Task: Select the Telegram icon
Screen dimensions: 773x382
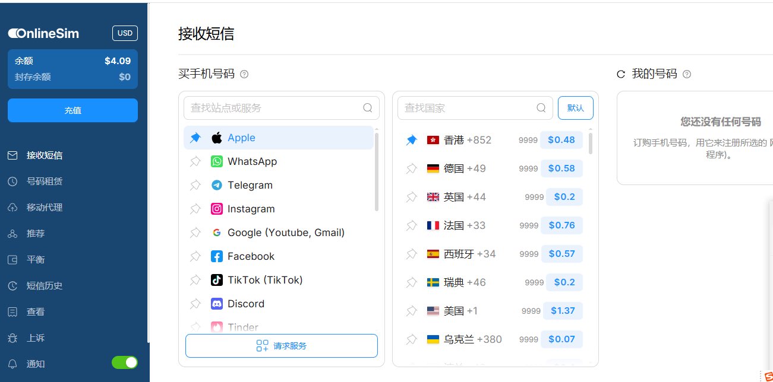Action: (217, 185)
